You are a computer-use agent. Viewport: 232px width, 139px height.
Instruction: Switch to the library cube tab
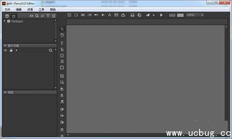[7, 16]
